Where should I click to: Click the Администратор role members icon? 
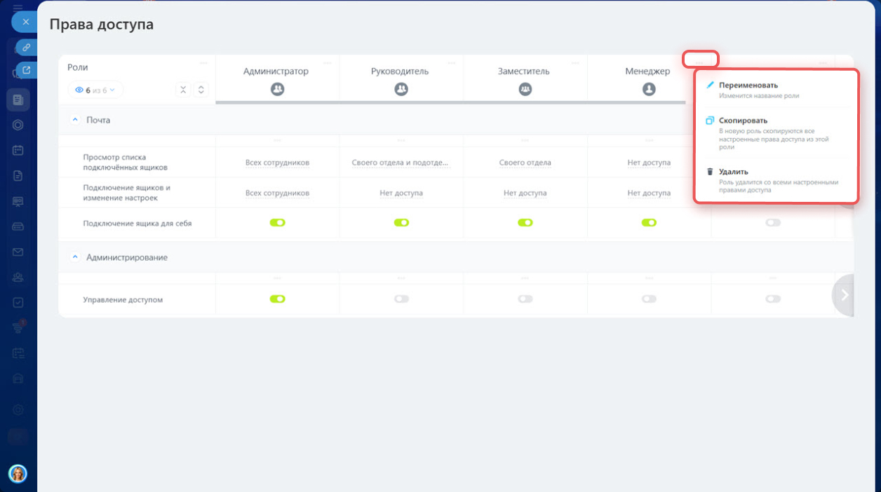[x=277, y=89]
